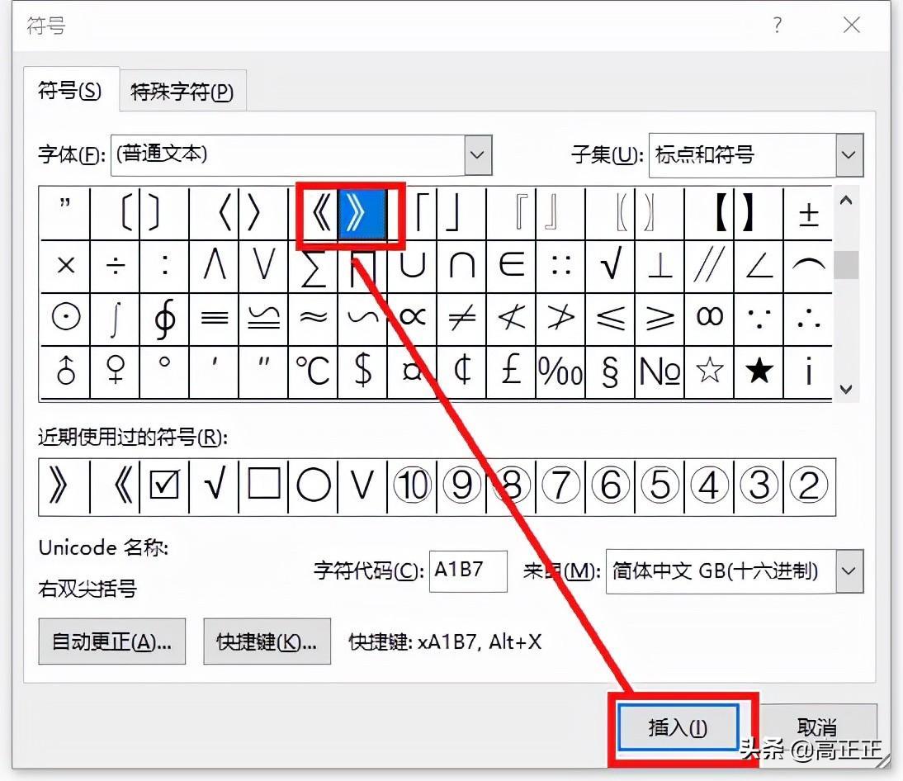Choose the not-equal ≠ symbol
903x781 pixels.
[x=461, y=317]
